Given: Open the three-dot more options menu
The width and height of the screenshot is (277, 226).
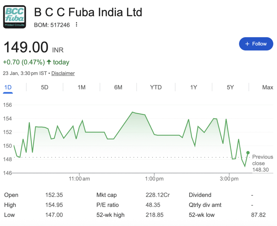Looking at the screenshot, I should 77,25.
